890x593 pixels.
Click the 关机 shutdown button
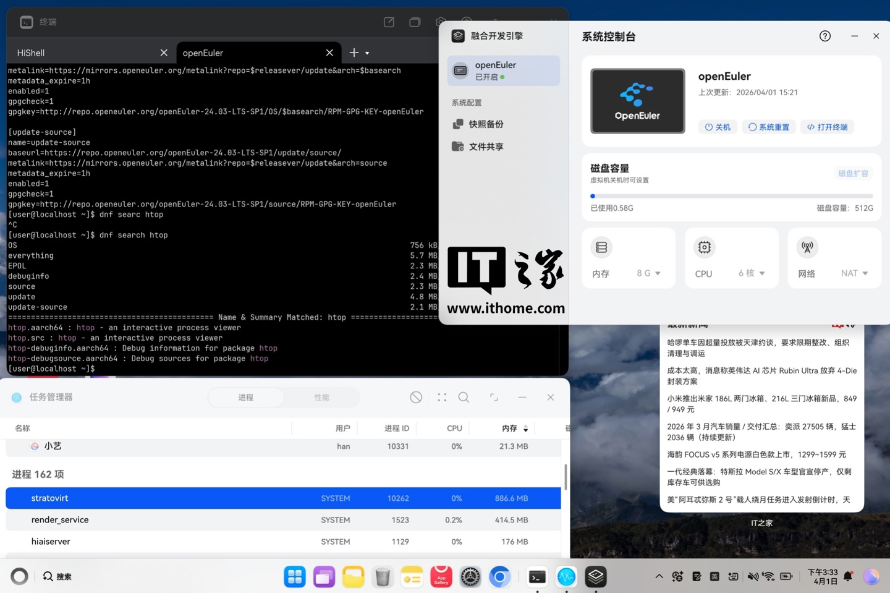718,127
